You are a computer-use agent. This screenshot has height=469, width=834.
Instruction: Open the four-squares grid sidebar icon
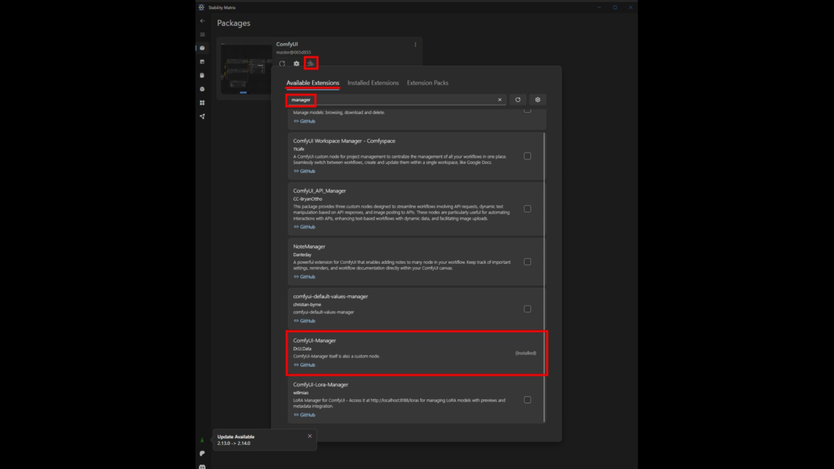[x=202, y=103]
